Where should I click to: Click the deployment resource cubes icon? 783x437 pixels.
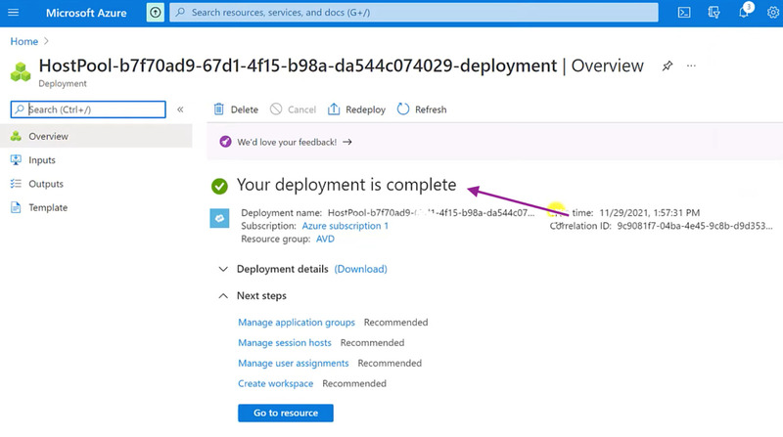pyautogui.click(x=21, y=71)
